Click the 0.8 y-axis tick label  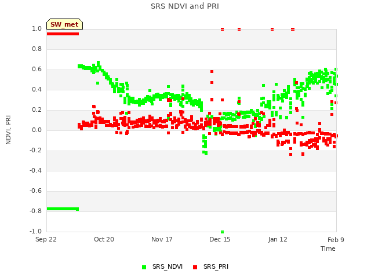coord(37,49)
